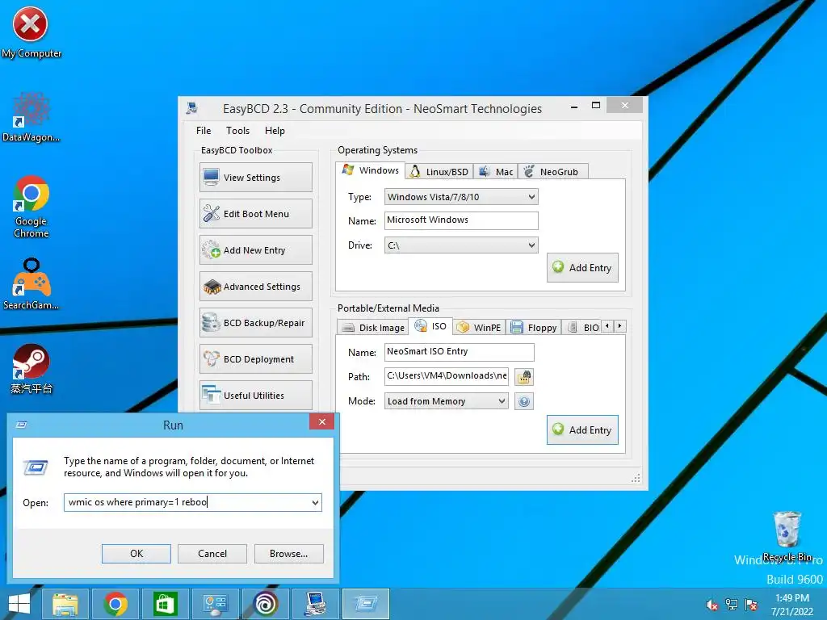Click the network tray icon
The width and height of the screenshot is (827, 620).
pyautogui.click(x=732, y=605)
